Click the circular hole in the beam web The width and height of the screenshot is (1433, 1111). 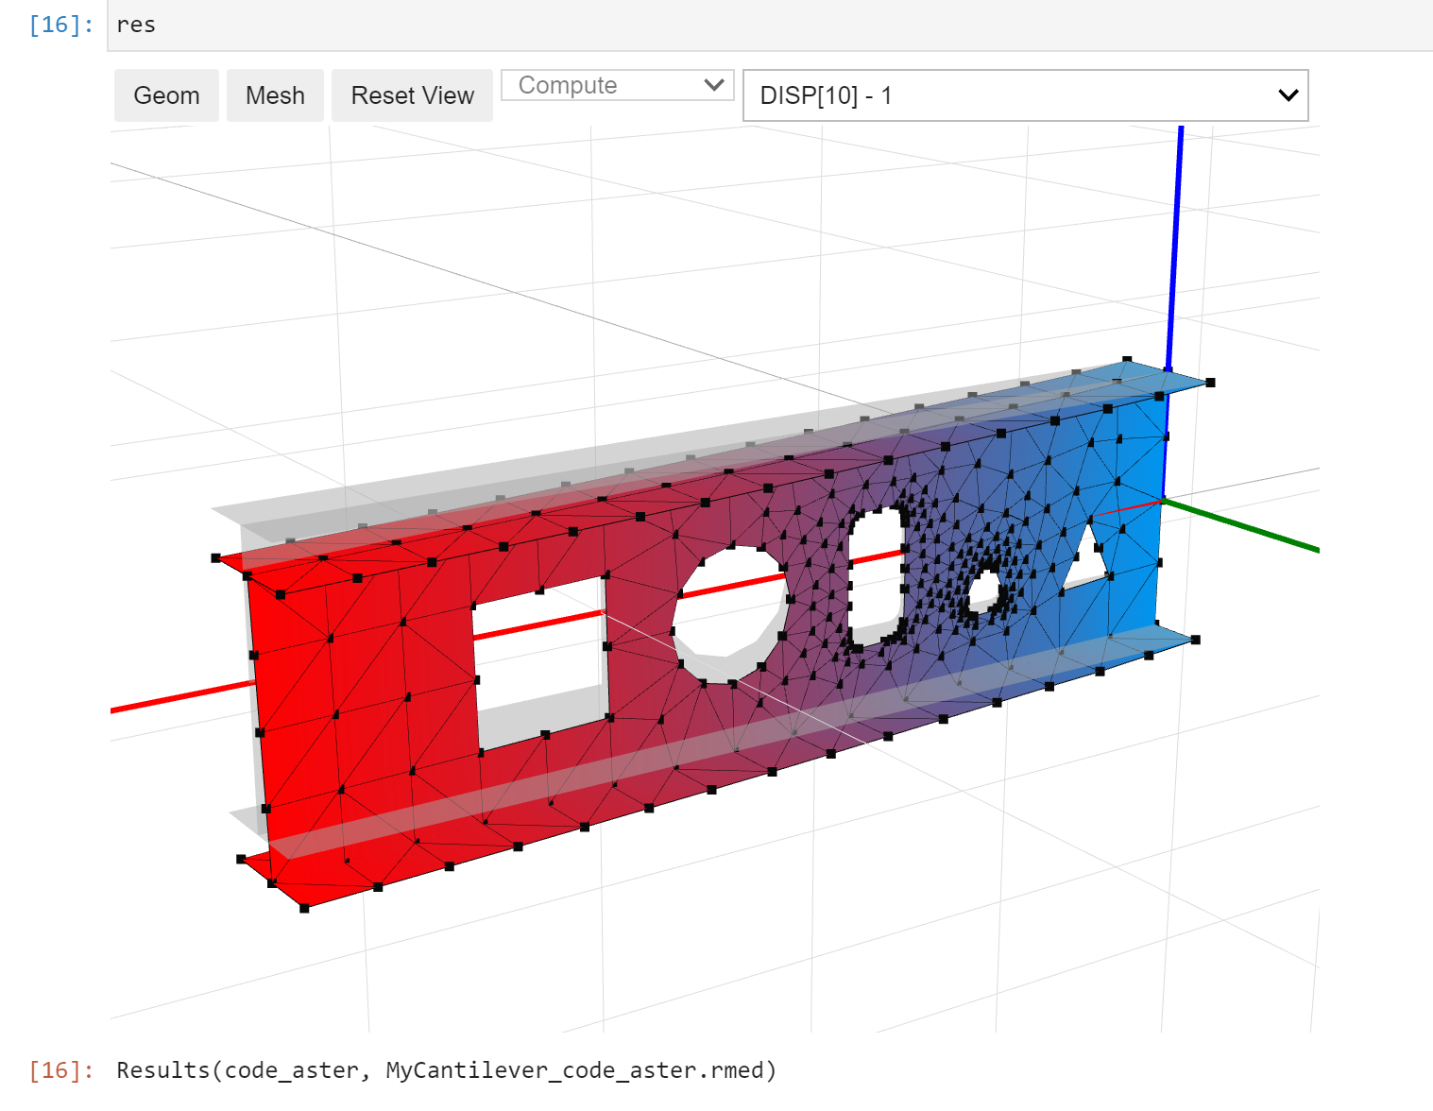click(x=729, y=614)
